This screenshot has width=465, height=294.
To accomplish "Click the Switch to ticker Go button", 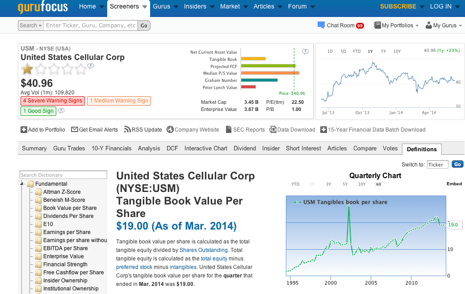I will 457,164.
